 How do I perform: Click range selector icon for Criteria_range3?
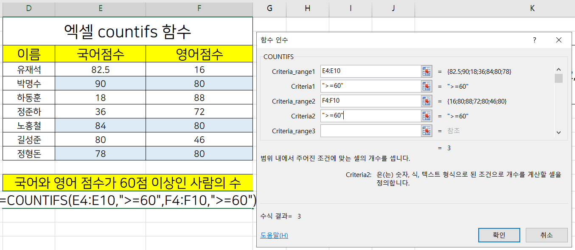(426, 131)
